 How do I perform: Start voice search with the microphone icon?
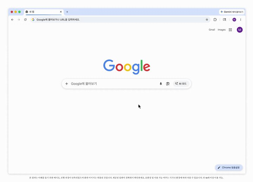(x=161, y=84)
